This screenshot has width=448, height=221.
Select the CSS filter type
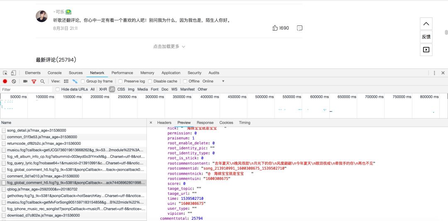pyautogui.click(x=121, y=90)
